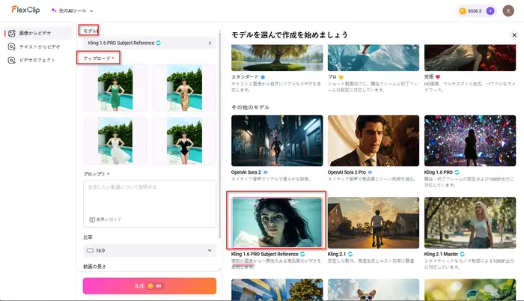The width and height of the screenshot is (524, 301).
Task: Click the purple plus add-credits icon
Action: coord(490,11)
